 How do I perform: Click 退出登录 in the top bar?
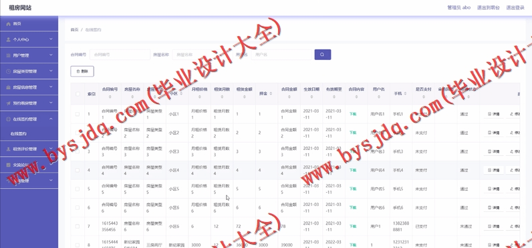515,7
